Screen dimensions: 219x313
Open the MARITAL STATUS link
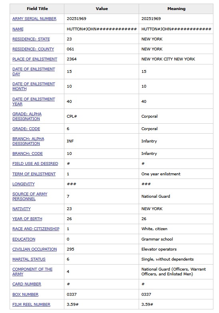point(29,259)
